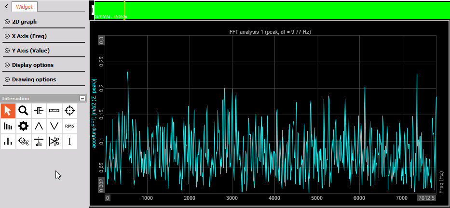Select the crosshair with scissors tool

(x=24, y=142)
